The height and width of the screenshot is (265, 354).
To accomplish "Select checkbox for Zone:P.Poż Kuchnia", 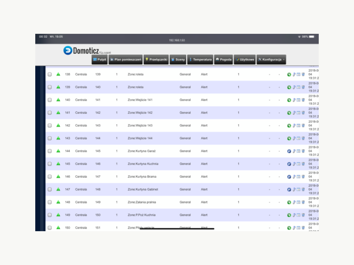I will pos(50,215).
